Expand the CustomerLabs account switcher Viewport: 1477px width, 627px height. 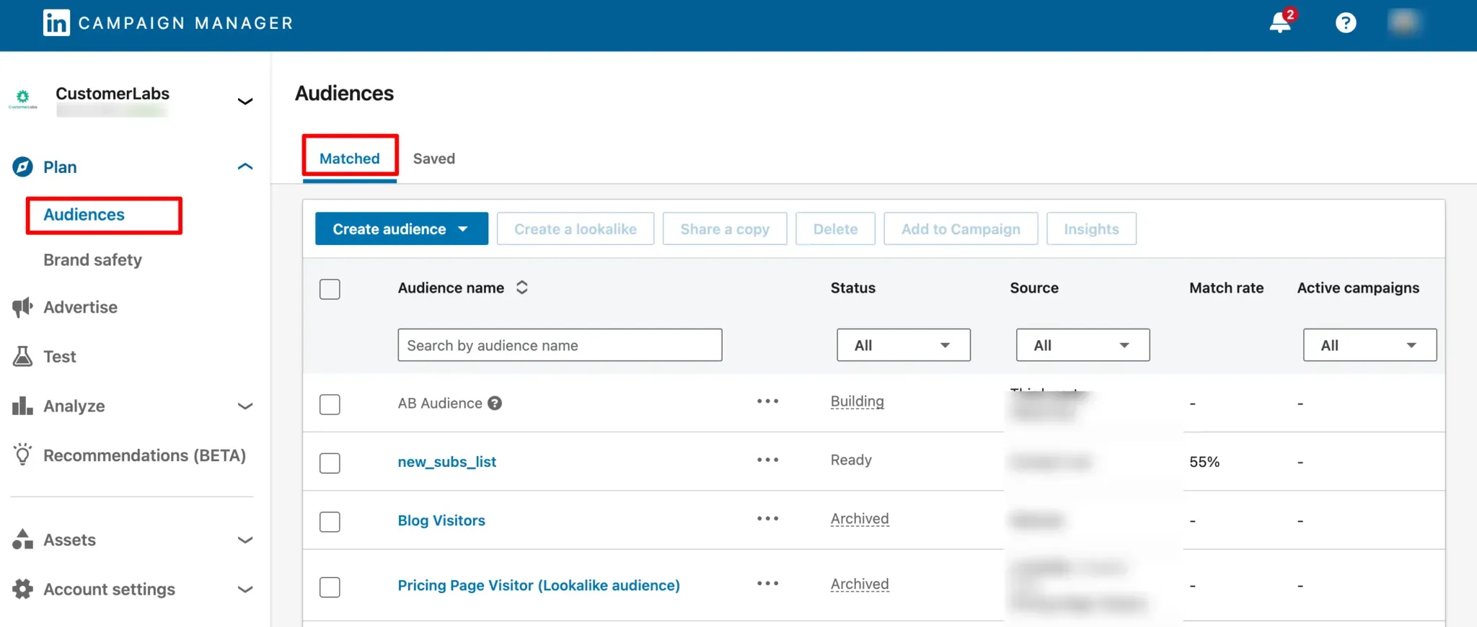tap(245, 101)
